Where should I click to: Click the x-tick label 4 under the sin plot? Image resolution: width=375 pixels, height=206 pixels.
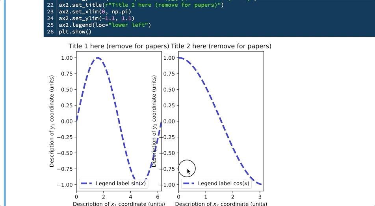click(131, 197)
